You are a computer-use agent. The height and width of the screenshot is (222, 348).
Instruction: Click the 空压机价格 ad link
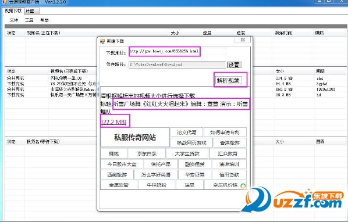tap(225, 185)
